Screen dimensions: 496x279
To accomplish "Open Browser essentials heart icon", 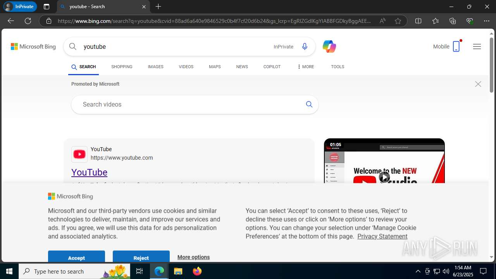I will pyautogui.click(x=470, y=21).
